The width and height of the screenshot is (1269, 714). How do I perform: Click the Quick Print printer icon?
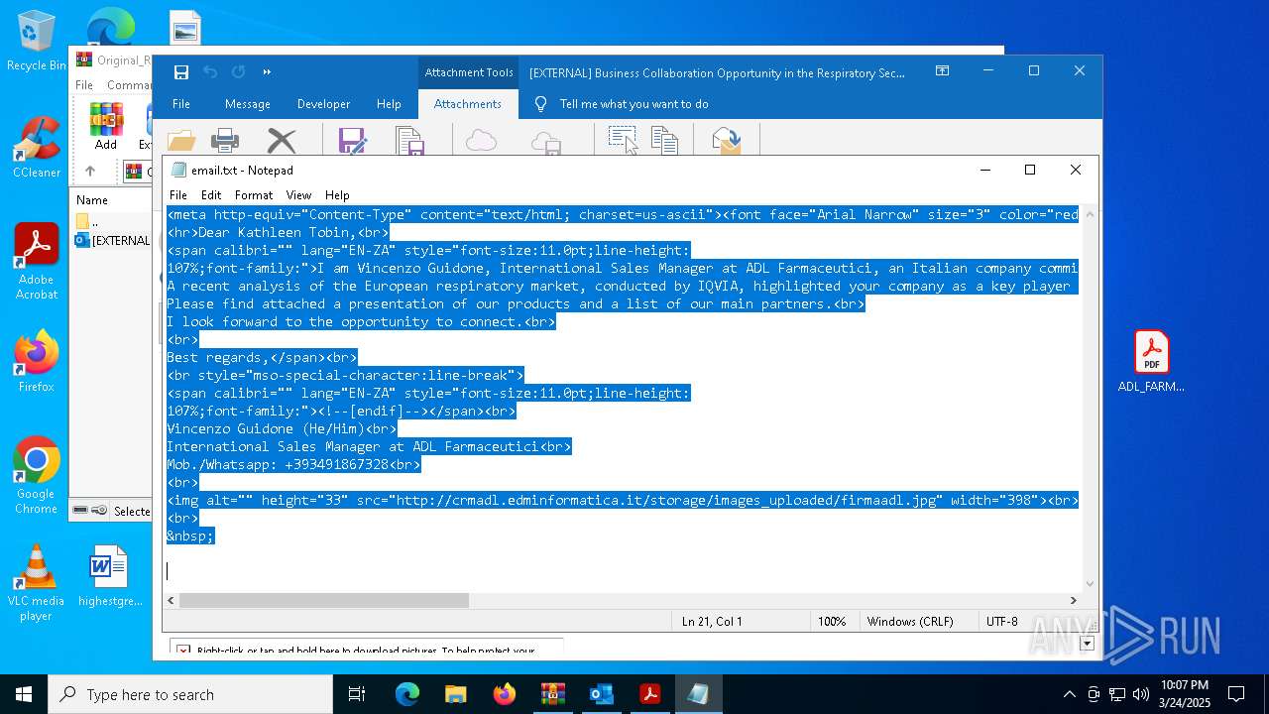pyautogui.click(x=225, y=142)
